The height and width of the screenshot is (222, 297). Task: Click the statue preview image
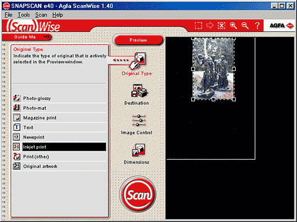click(x=213, y=68)
